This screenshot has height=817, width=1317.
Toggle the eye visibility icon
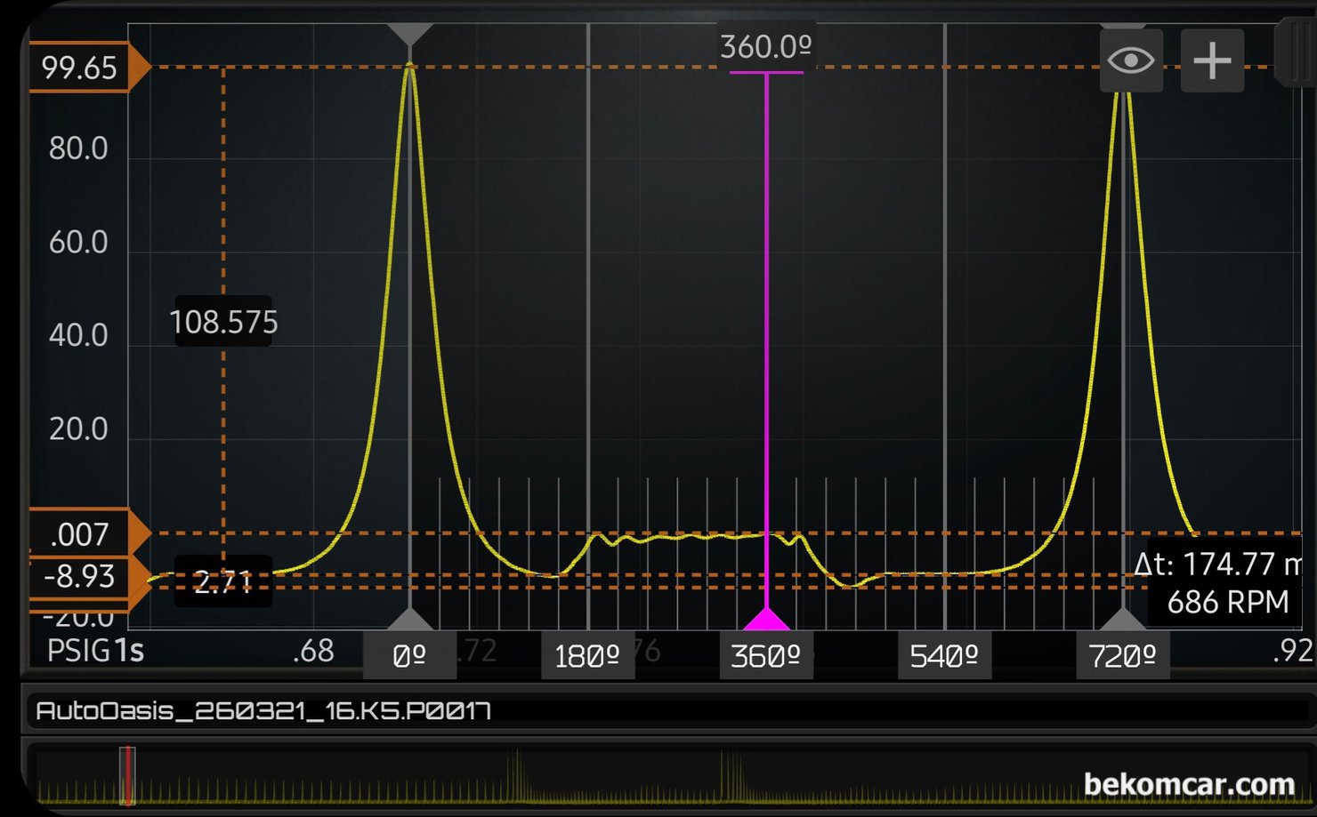tap(1131, 60)
